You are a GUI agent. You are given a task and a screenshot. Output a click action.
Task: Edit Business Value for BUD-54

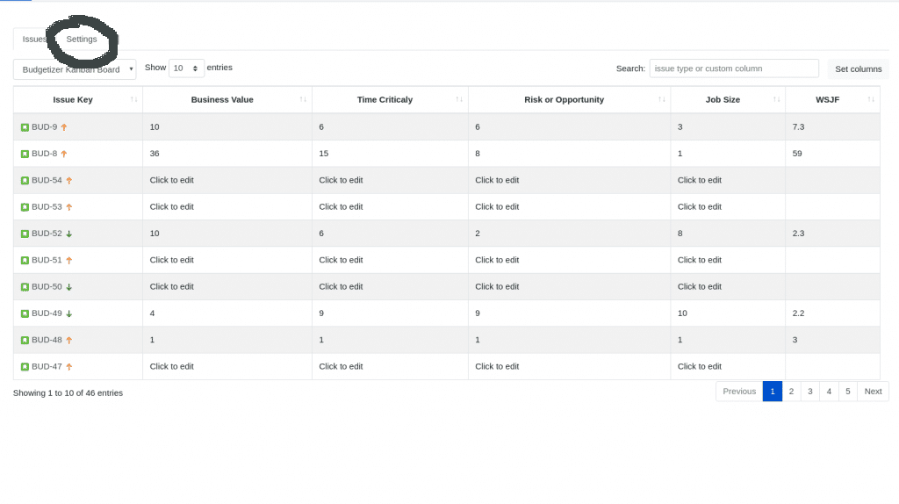[x=171, y=180]
